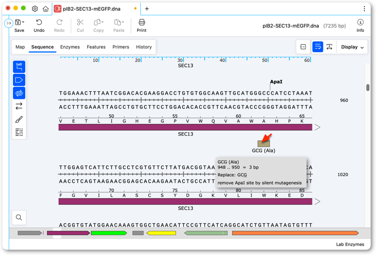Toggle show primers side button

19,93
